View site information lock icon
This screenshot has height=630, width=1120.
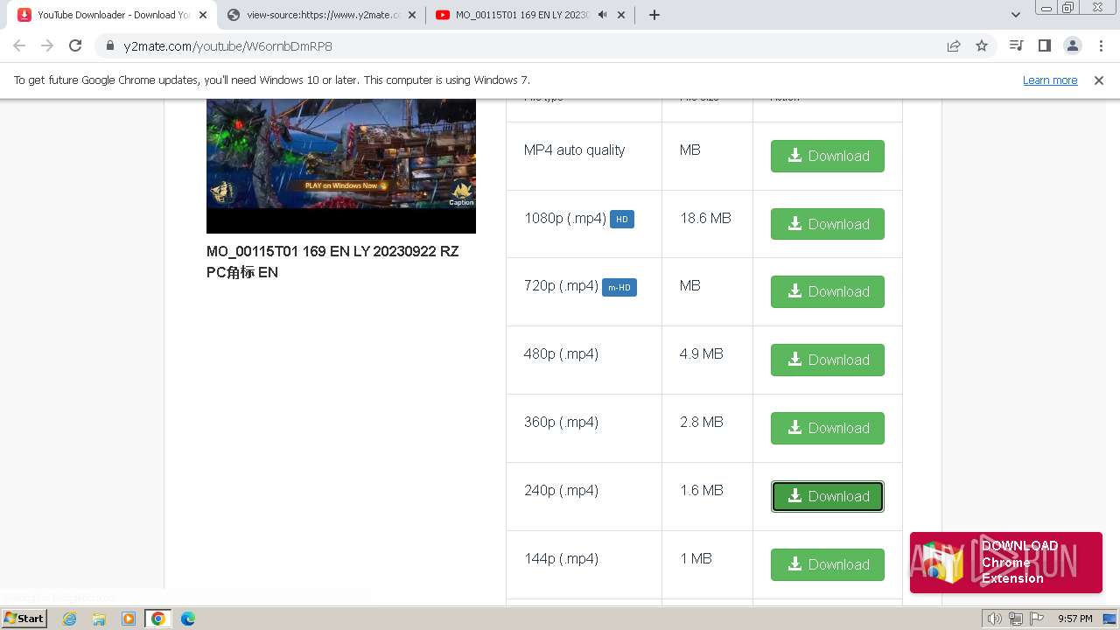coord(109,45)
